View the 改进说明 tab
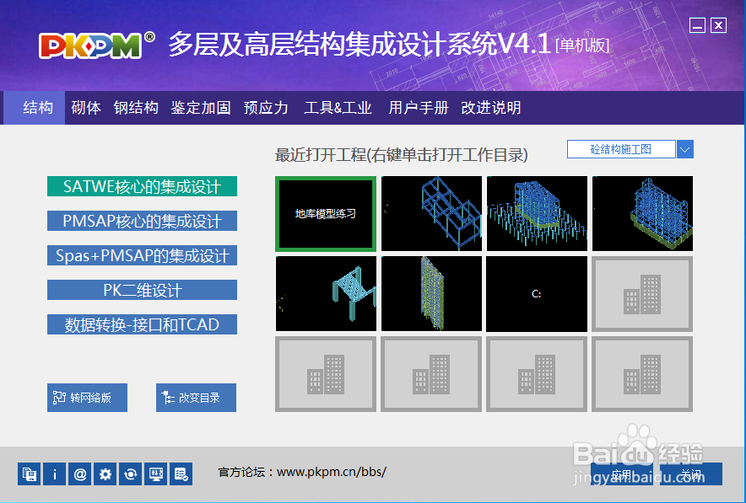 pos(491,108)
